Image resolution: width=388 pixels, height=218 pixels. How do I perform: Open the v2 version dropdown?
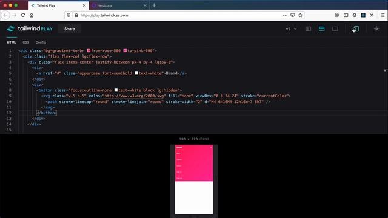[291, 29]
